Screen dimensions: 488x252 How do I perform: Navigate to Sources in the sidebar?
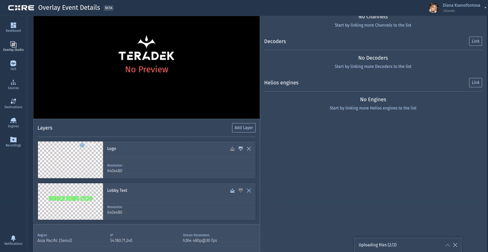13,84
